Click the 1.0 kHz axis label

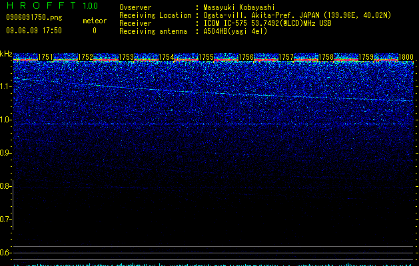click(x=5, y=120)
